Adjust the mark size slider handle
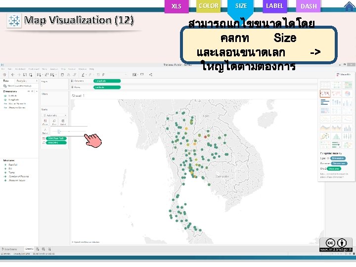 [x=59, y=131]
